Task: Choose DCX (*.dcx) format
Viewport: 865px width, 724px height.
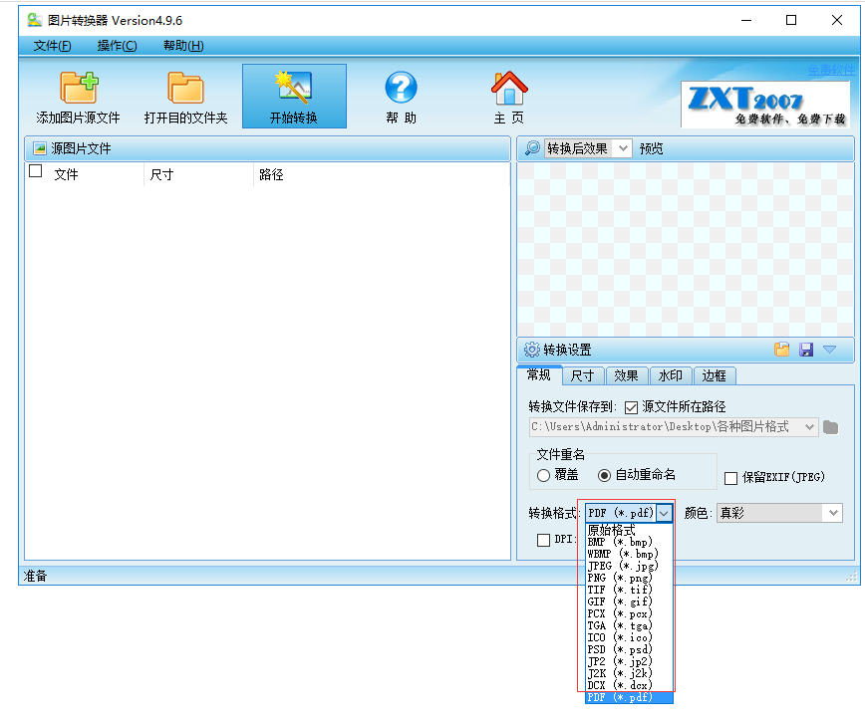Action: tap(629, 685)
